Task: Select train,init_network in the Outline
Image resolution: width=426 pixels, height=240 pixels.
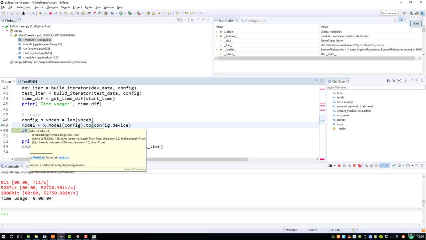Action: click(355, 106)
